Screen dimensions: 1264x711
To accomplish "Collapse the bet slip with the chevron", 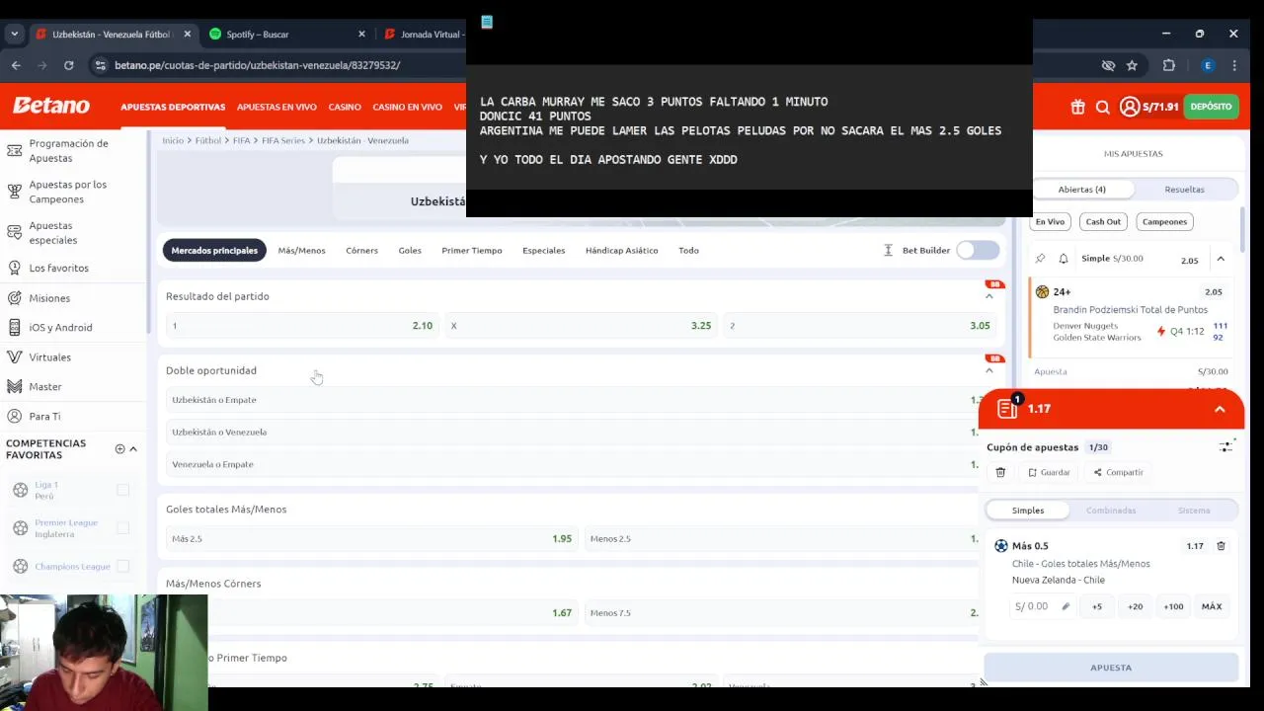I will click(1220, 409).
